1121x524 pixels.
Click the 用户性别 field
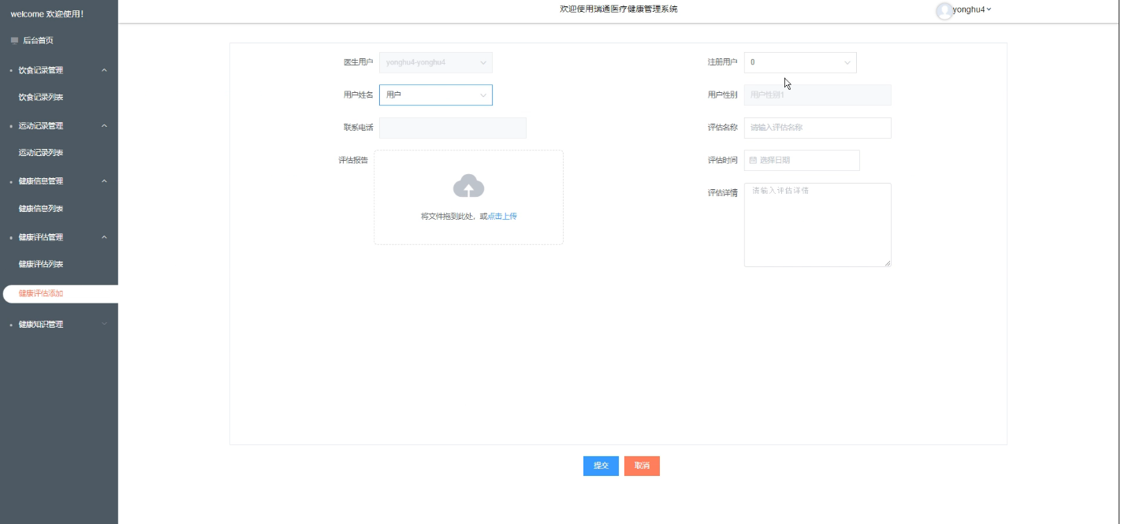click(x=817, y=95)
